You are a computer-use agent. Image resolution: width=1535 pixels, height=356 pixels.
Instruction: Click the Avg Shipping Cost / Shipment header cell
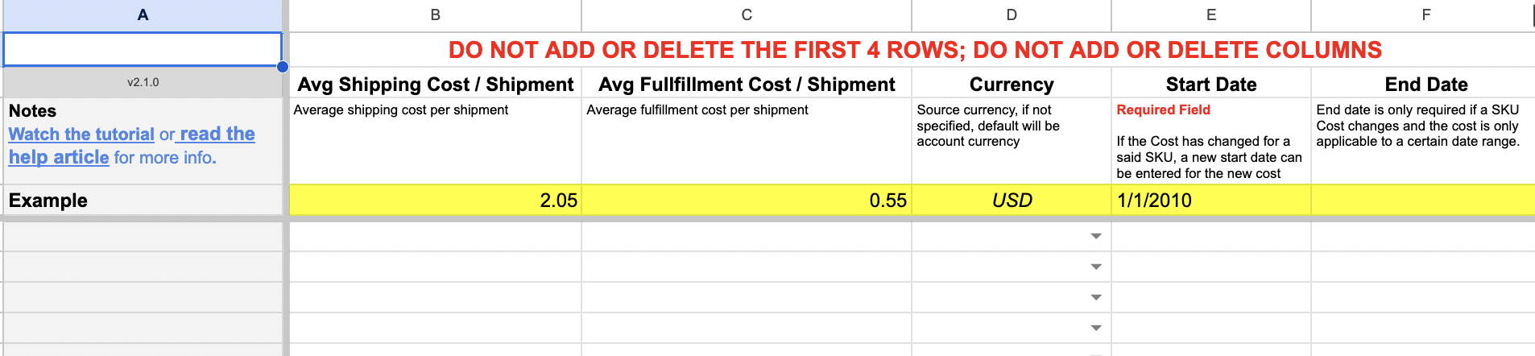[x=435, y=85]
